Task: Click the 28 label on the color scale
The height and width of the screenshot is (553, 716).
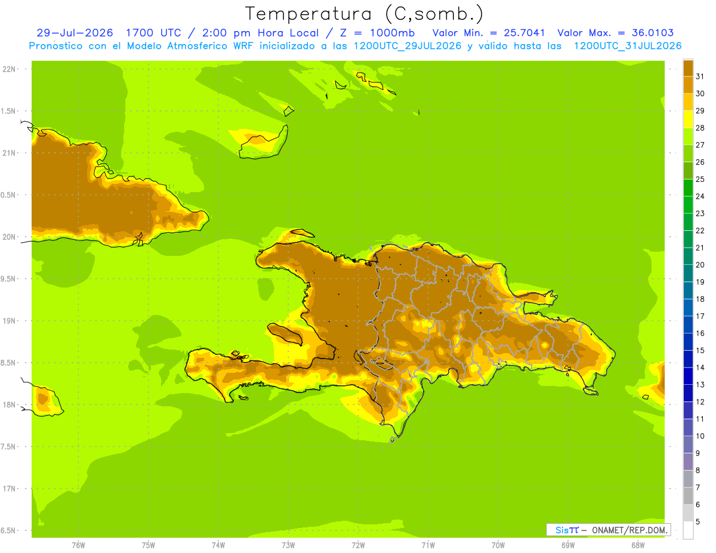Action: [x=700, y=128]
